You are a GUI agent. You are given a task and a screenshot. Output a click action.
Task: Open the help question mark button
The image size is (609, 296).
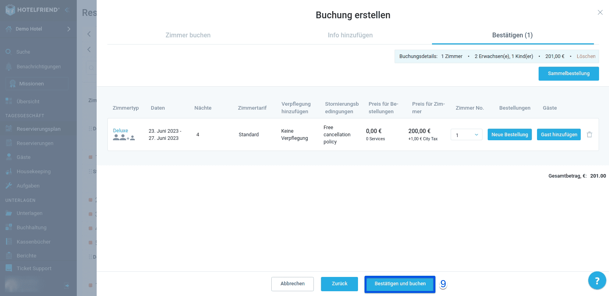coord(597,281)
